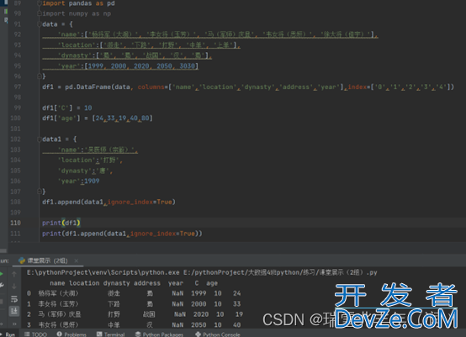Open the TODO tool window

tap(35, 334)
